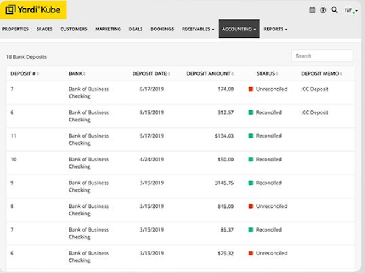Sort by Deposit Date column arrows
The image size is (365, 273).
pos(169,74)
